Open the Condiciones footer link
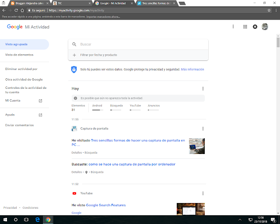The image size is (280, 224). 30,207
